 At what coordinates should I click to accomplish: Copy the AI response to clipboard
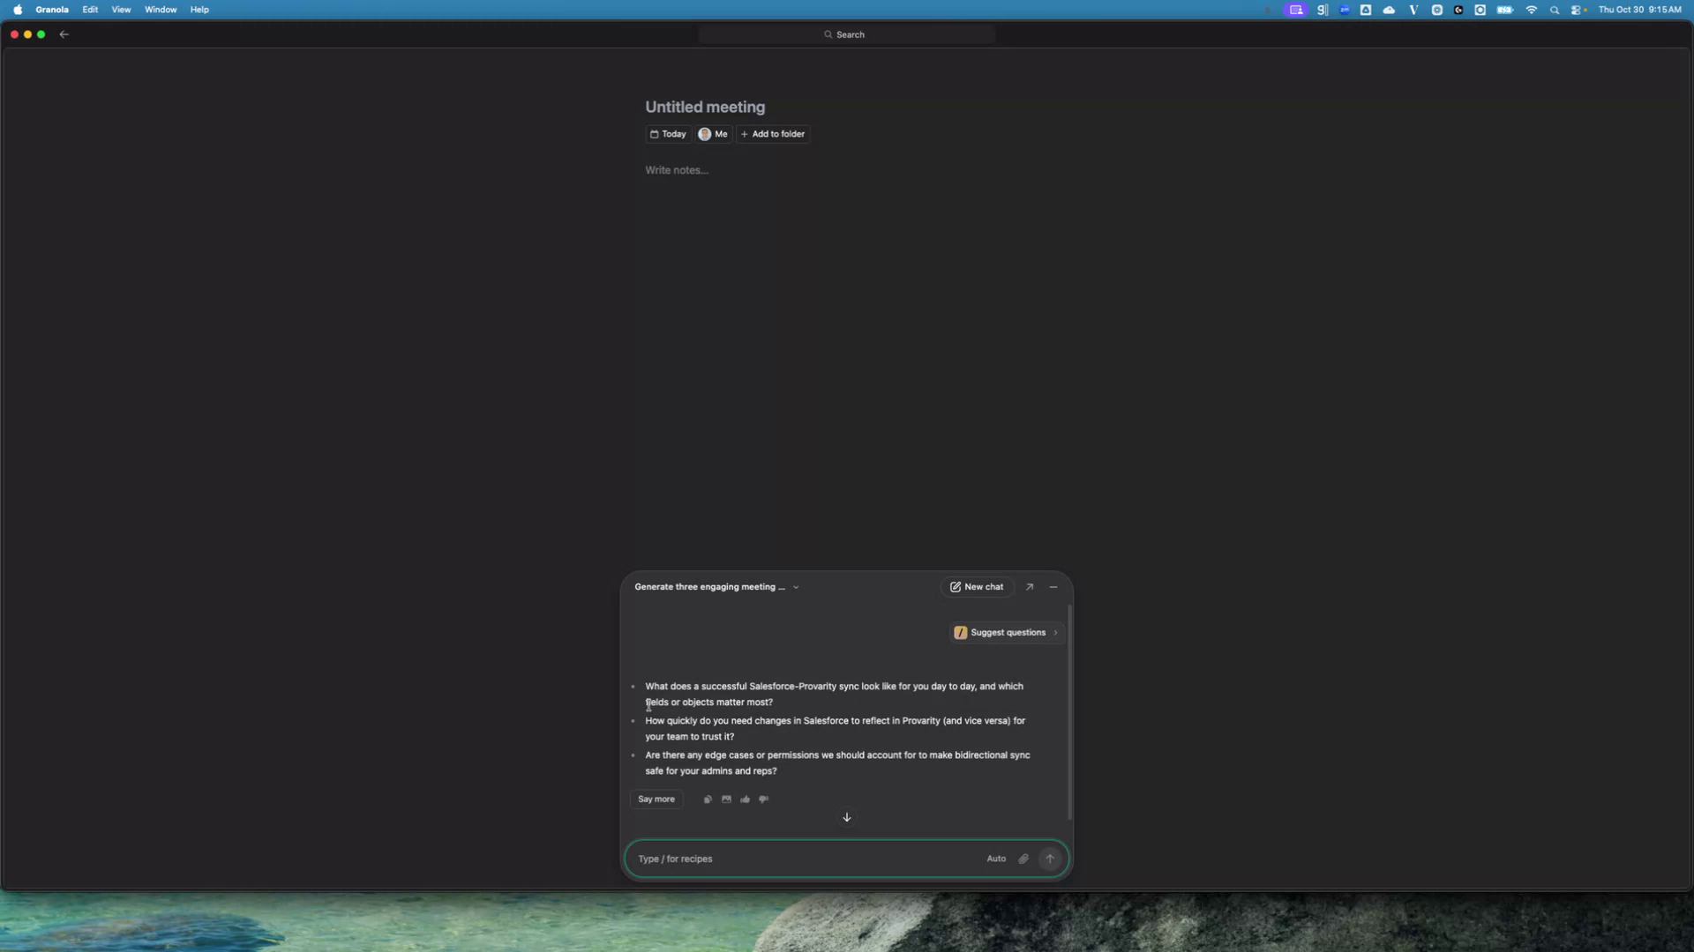coord(708,800)
